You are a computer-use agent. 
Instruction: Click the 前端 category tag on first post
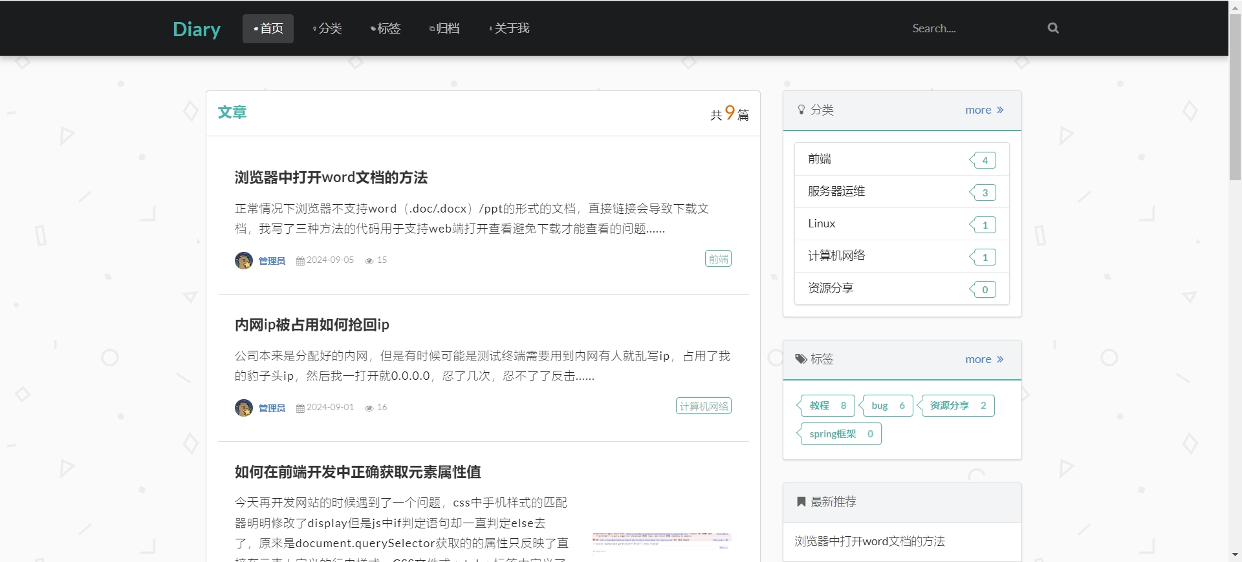718,259
